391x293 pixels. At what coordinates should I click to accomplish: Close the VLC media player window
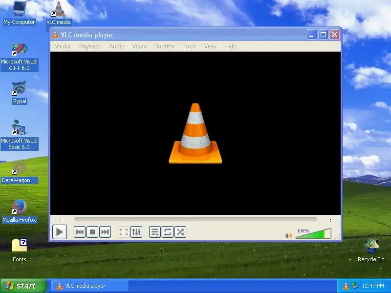[x=335, y=35]
